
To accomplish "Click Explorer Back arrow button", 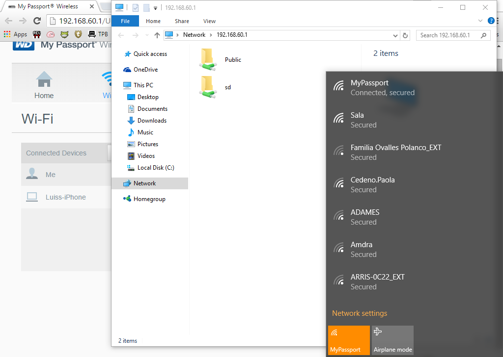I will [x=121, y=35].
